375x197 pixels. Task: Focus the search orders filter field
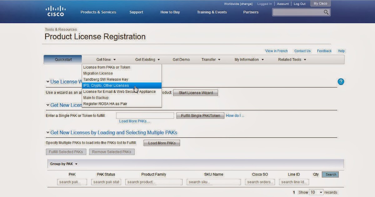[x=260, y=182]
